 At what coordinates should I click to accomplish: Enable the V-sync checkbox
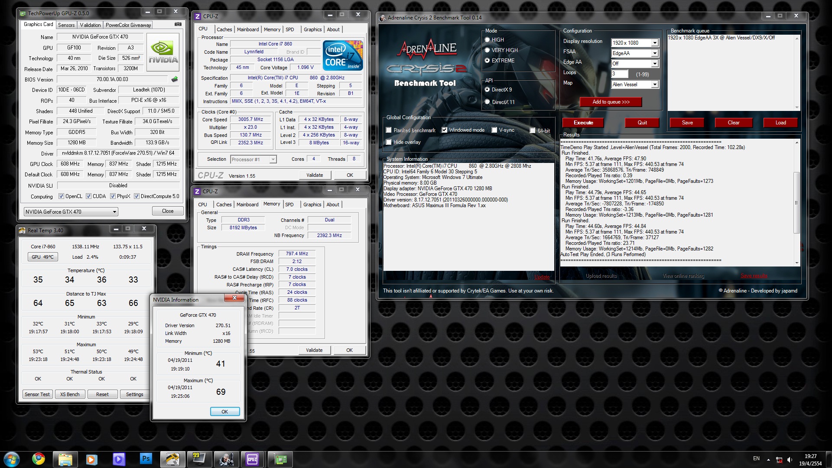tap(494, 130)
